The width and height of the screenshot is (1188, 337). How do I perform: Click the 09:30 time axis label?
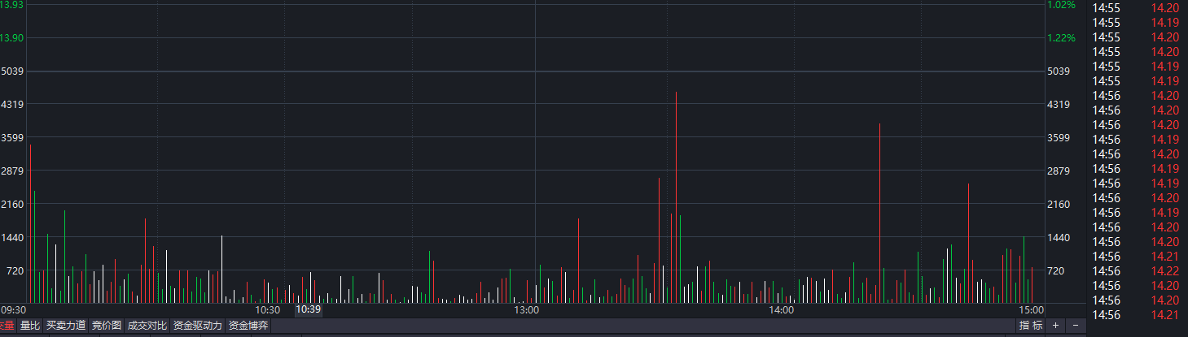[x=14, y=310]
